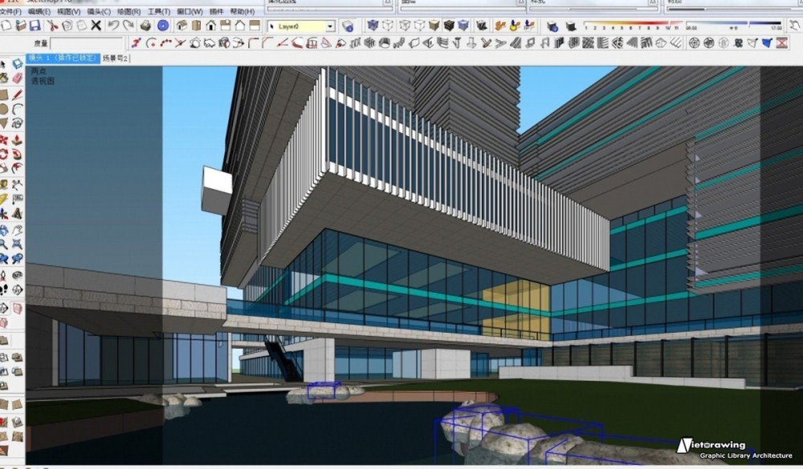Open the 插件 plugins menu
The width and height of the screenshot is (803, 469).
click(x=217, y=11)
